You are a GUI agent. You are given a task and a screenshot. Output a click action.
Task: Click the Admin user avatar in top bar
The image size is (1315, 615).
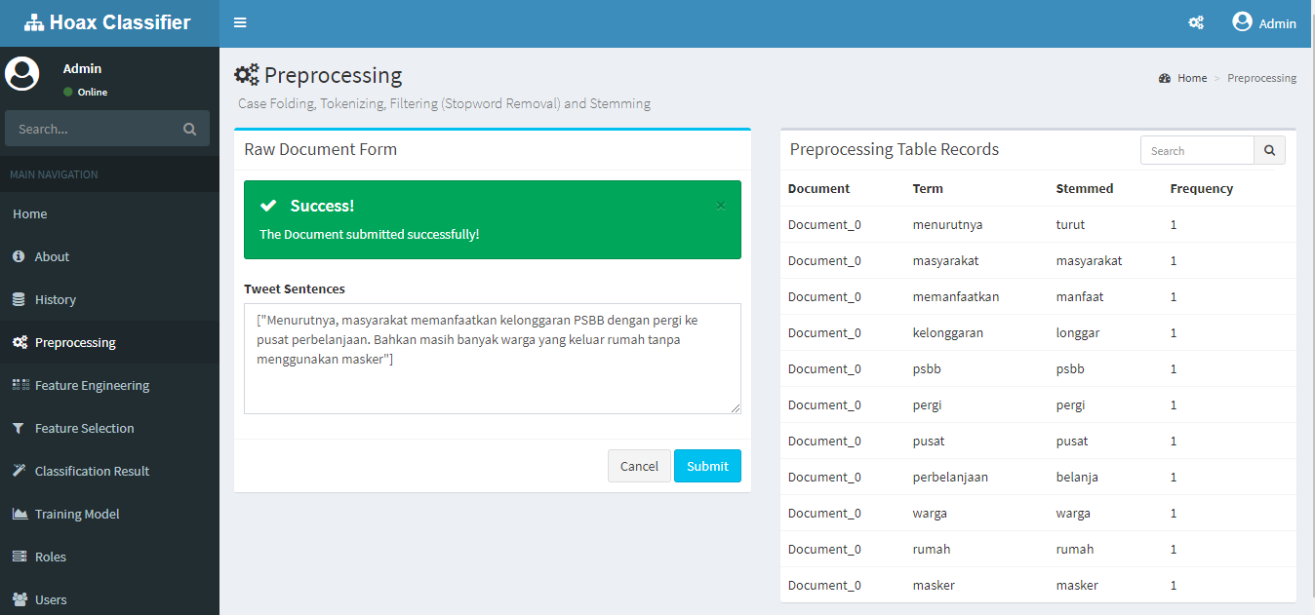coord(1242,21)
